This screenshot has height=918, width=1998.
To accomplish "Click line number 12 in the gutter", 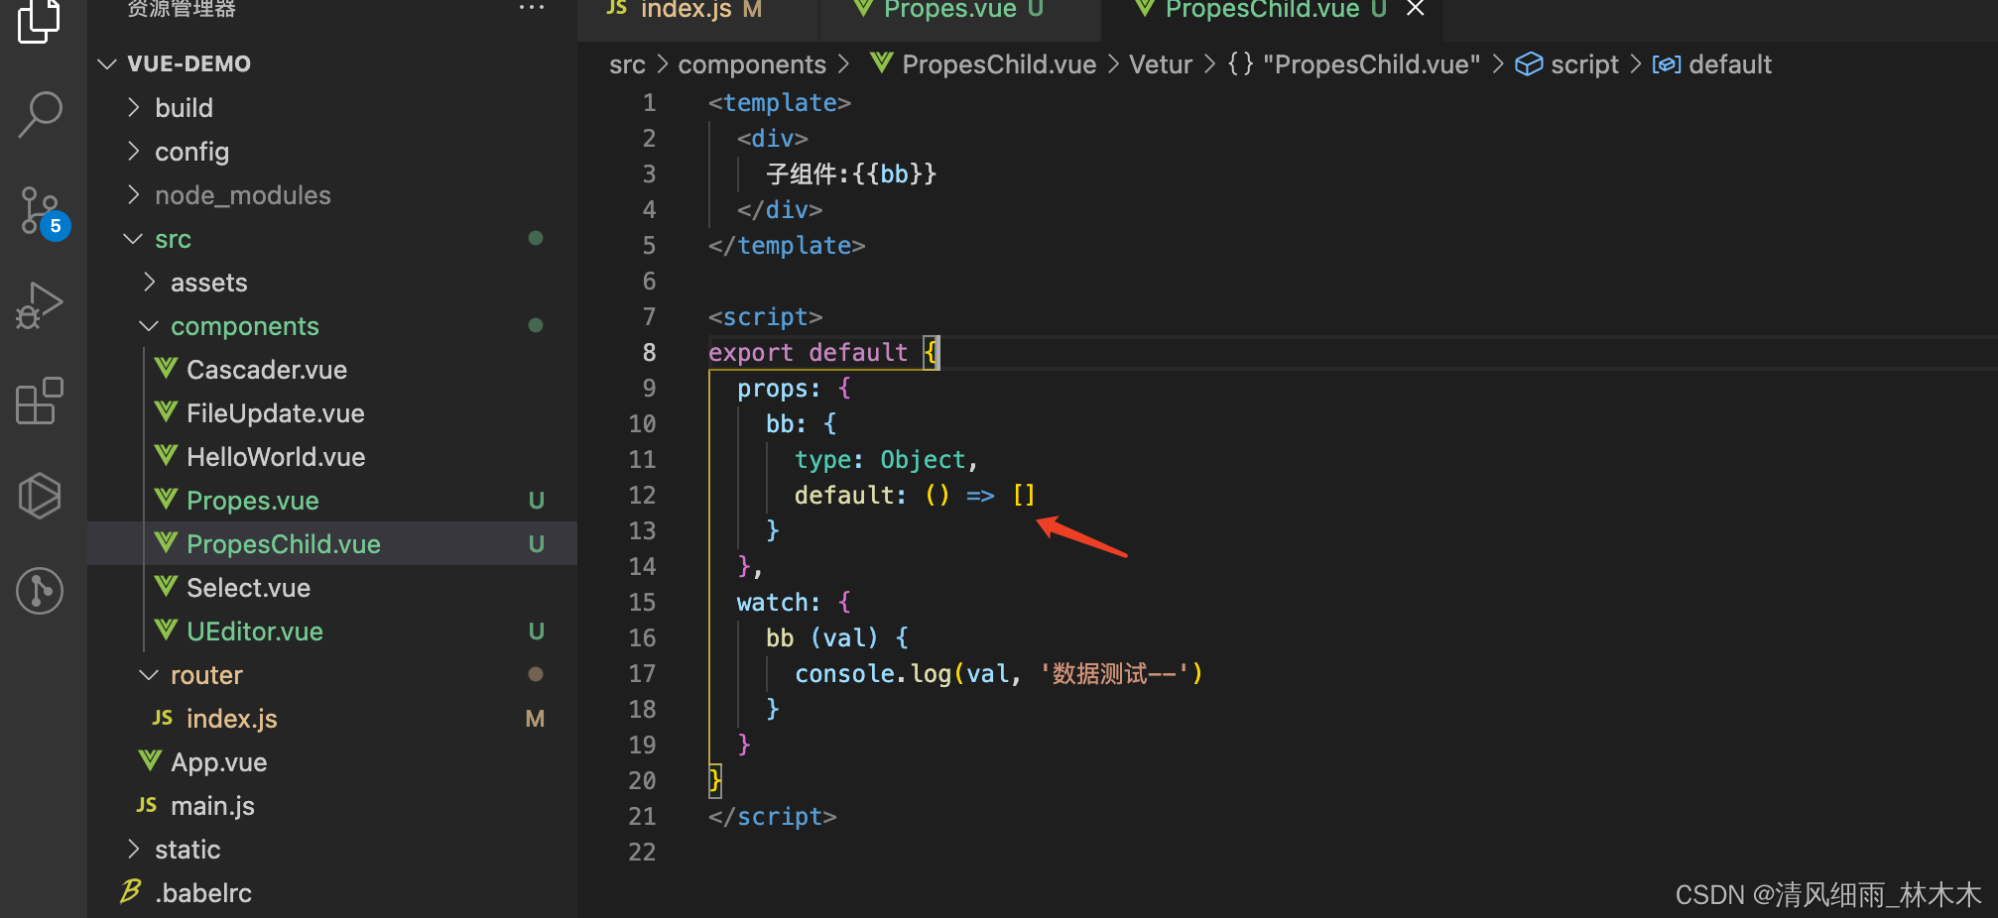I will pos(642,495).
